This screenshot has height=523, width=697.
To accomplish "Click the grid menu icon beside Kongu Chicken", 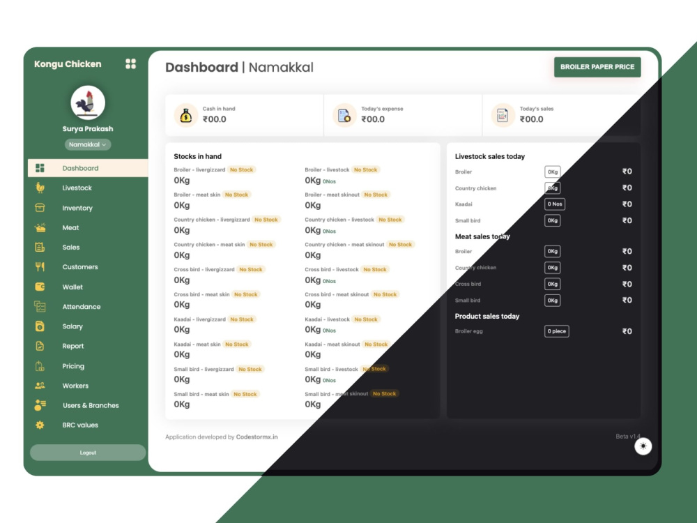I will (x=130, y=64).
